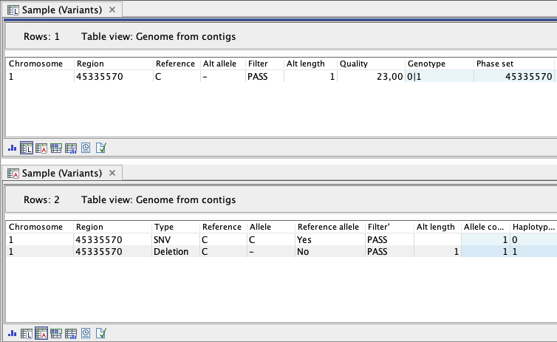Show history clock icon in Rows: 2 panel
Image resolution: width=557 pixels, height=342 pixels.
click(86, 333)
